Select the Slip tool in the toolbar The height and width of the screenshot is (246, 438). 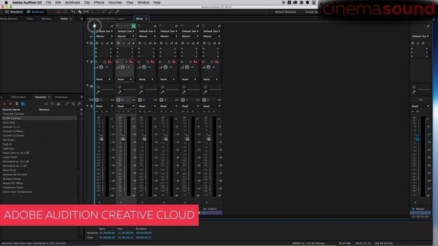coord(86,12)
